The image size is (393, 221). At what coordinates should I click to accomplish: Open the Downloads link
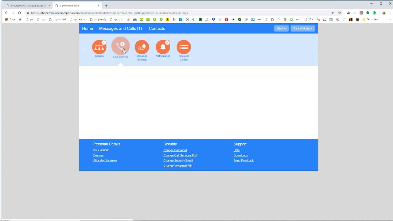click(241, 155)
